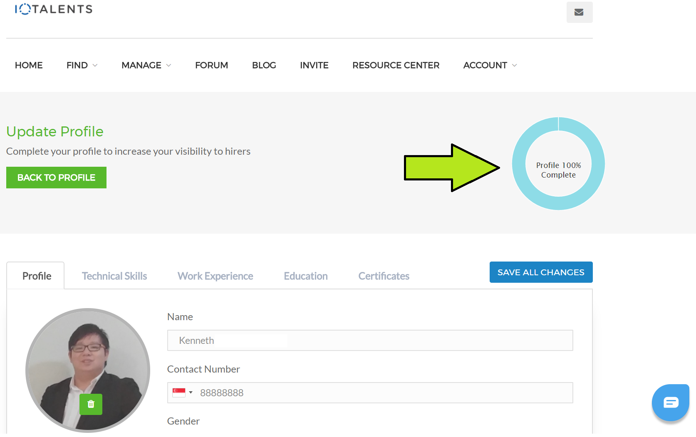Click the Contact Number input field
The height and width of the screenshot is (437, 696).
click(370, 393)
